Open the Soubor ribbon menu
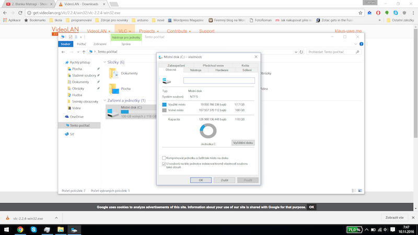The height and width of the screenshot is (235, 418). (66, 44)
